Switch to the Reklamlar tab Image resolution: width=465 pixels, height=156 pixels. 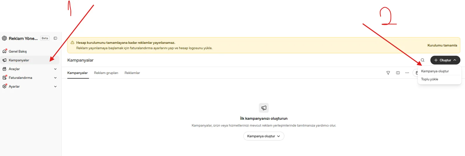click(132, 73)
